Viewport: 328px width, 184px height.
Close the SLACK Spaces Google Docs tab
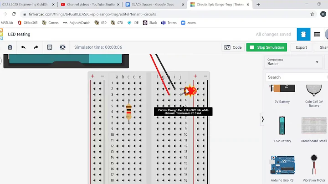pyautogui.click(x=183, y=5)
